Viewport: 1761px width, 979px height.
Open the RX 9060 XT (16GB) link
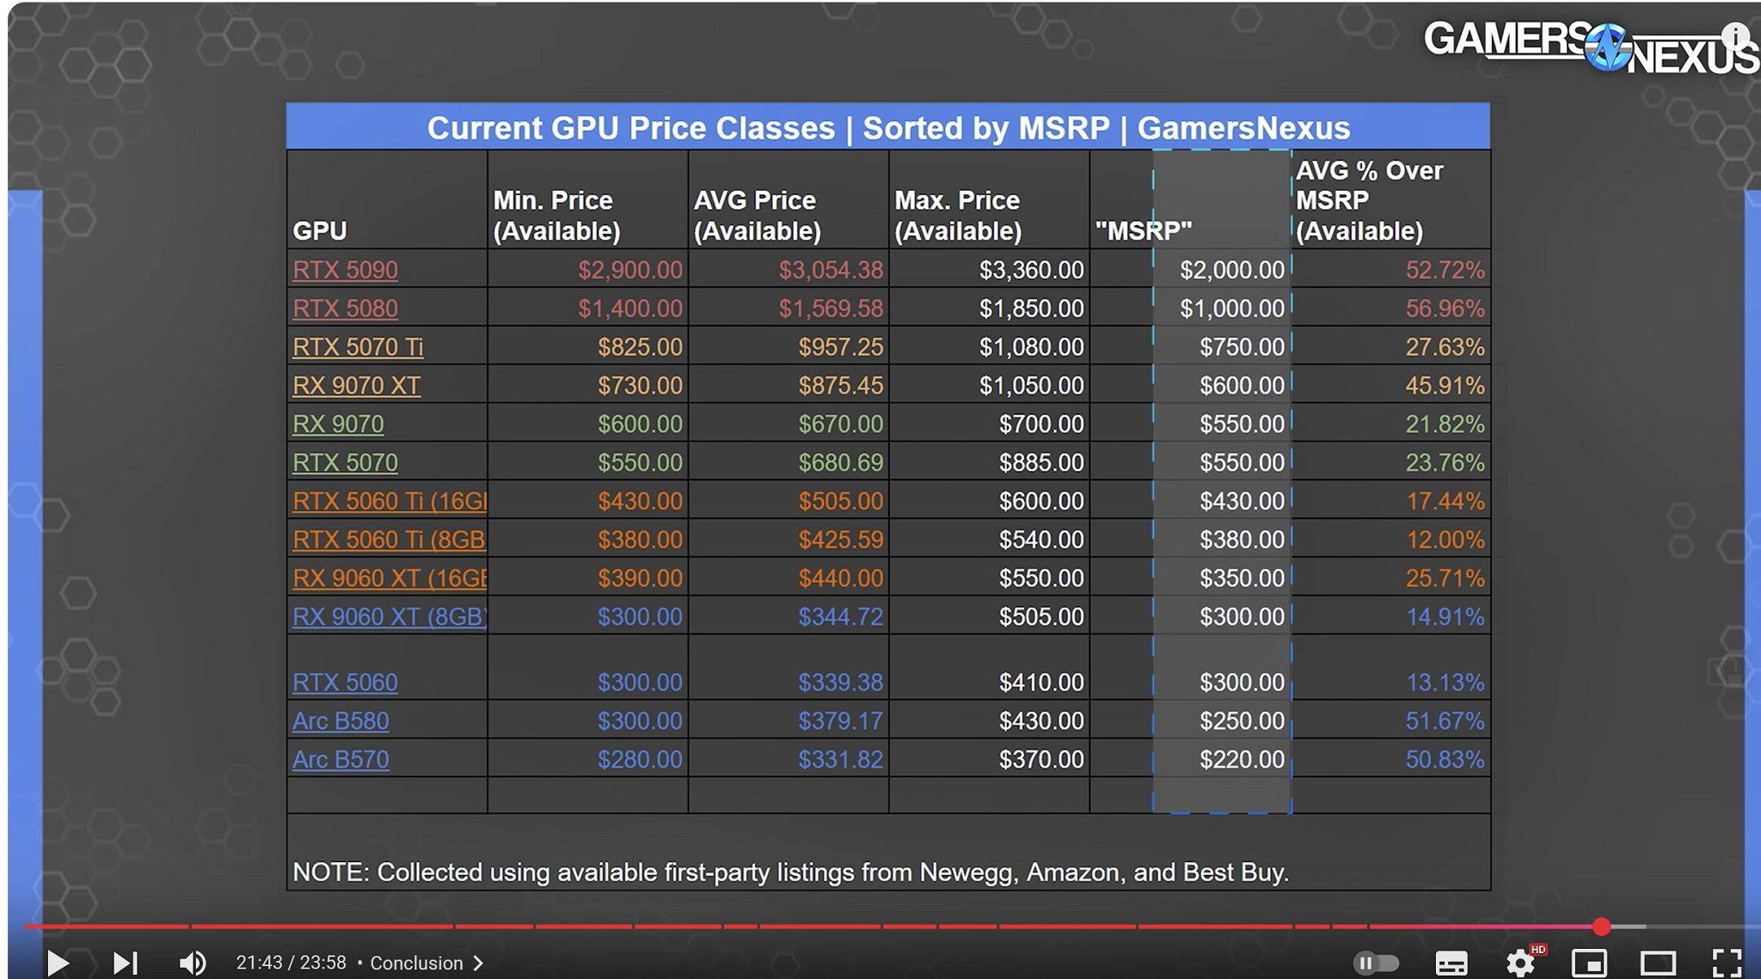point(390,578)
